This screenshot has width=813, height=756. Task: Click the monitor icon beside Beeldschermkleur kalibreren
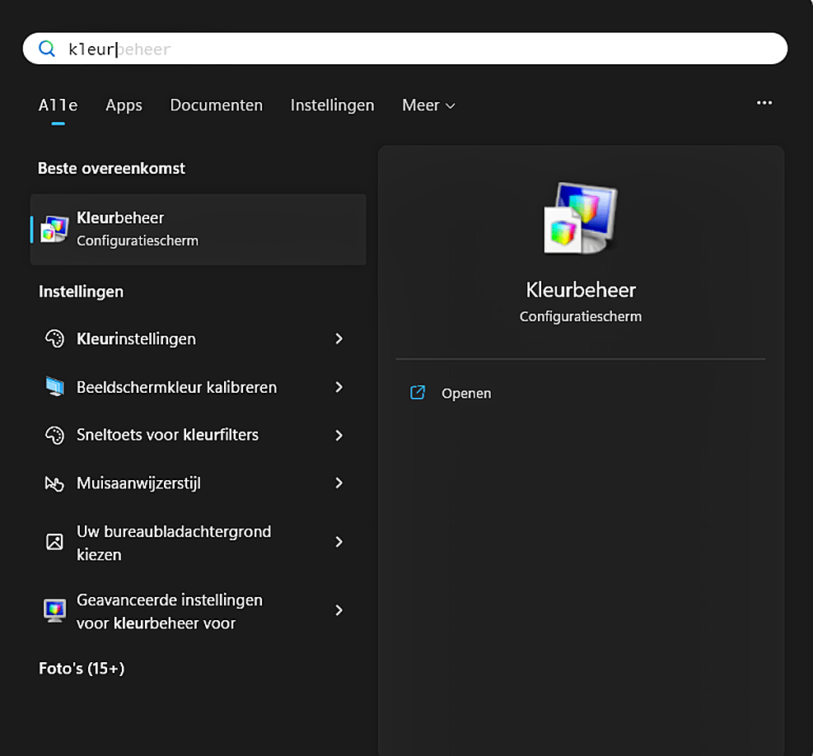(54, 387)
